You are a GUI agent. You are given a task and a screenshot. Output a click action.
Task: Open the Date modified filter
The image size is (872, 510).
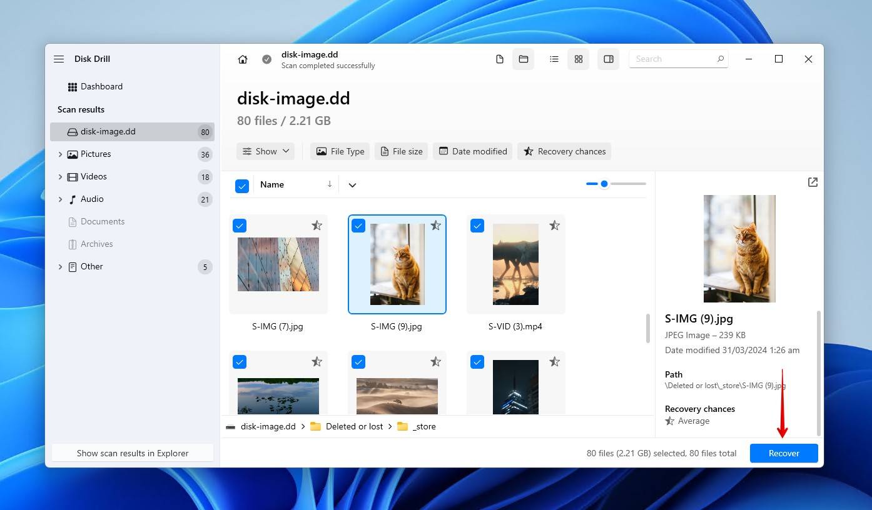(473, 151)
